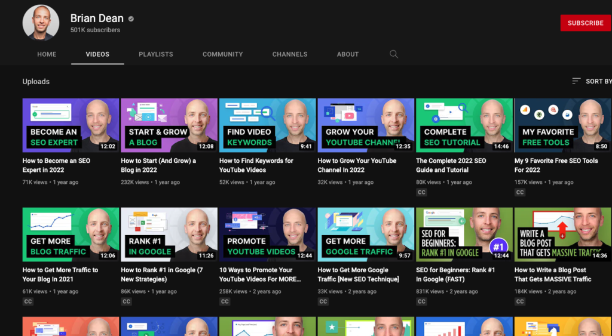Select the Videos tab

pos(97,54)
